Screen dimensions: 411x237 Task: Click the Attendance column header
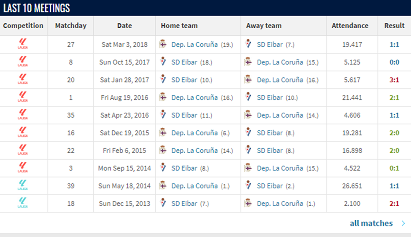[350, 26]
